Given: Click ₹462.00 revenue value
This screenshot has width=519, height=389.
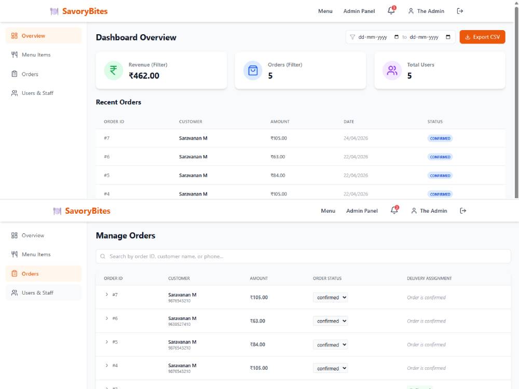Looking at the screenshot, I should point(144,76).
